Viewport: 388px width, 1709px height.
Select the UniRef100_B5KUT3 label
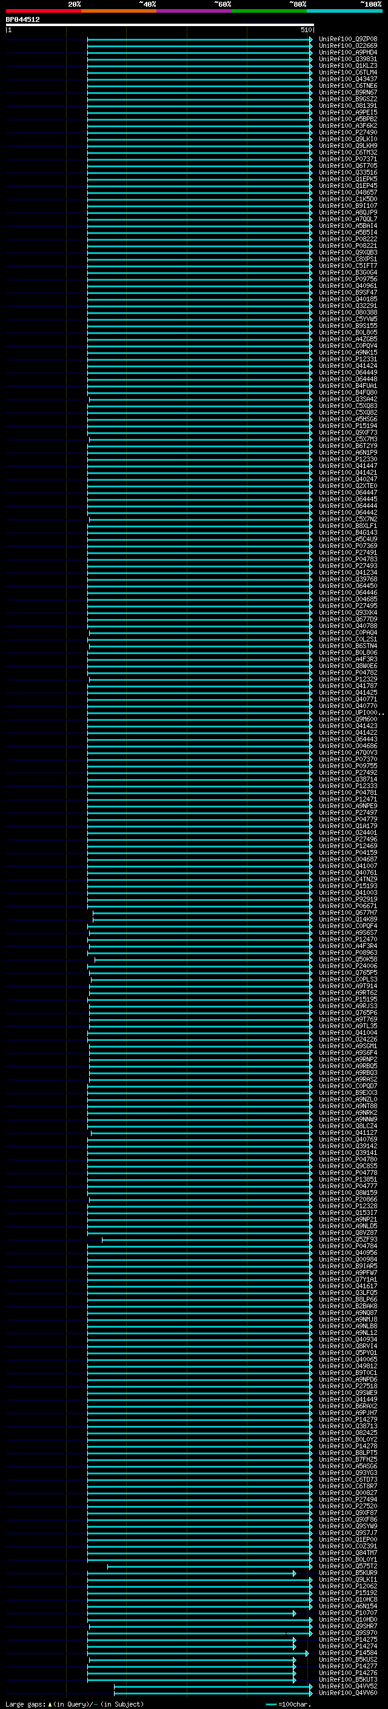click(348, 1679)
